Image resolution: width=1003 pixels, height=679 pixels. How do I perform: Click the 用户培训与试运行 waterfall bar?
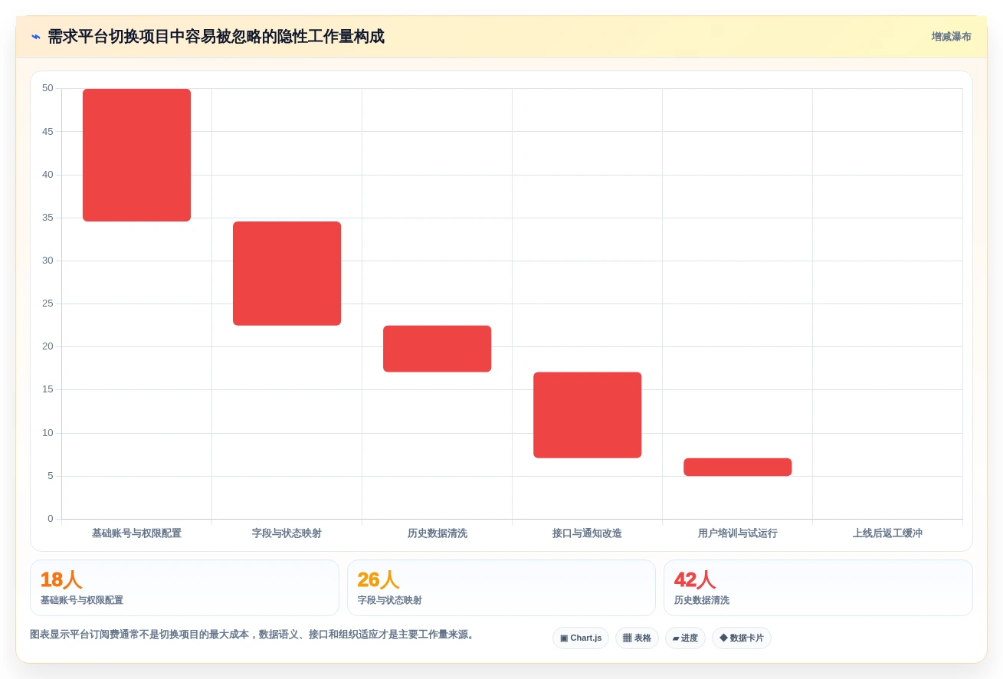tap(737, 467)
